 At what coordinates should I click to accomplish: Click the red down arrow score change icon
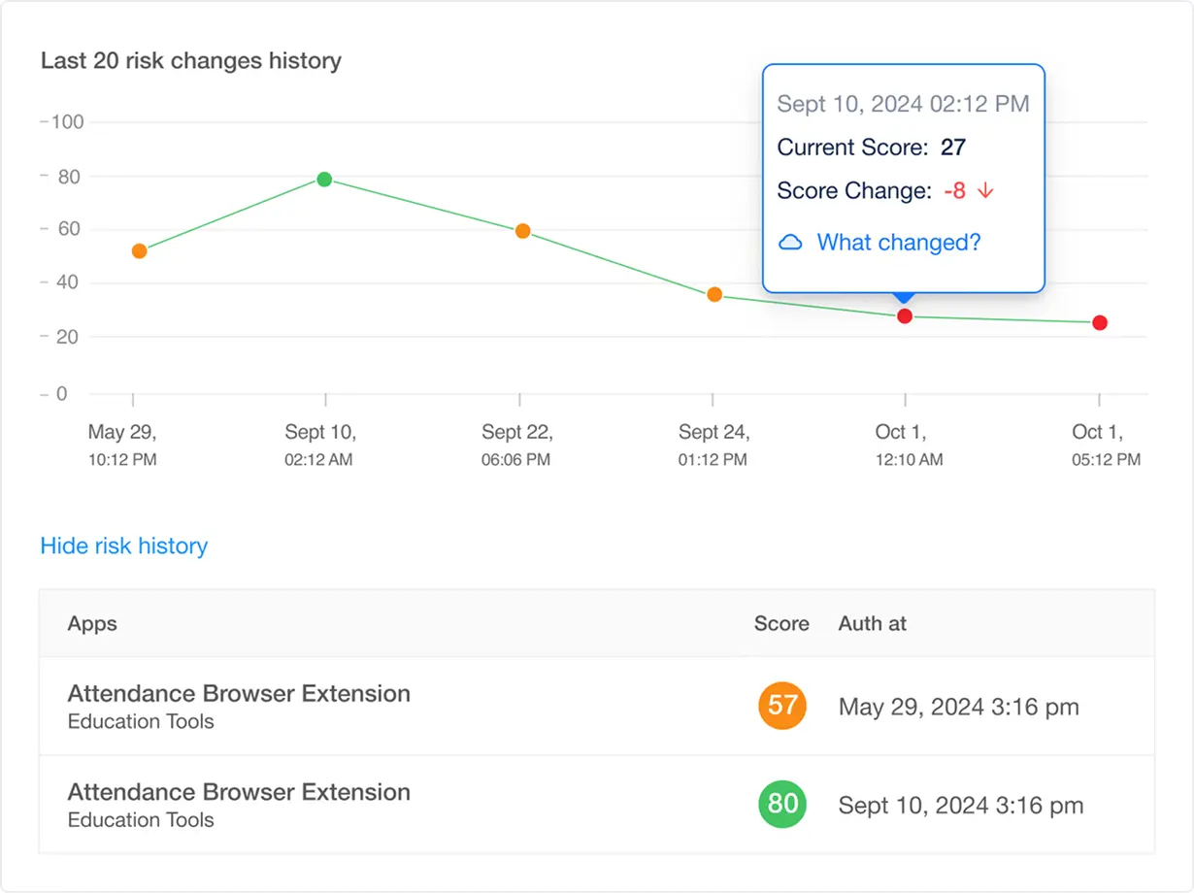click(985, 191)
